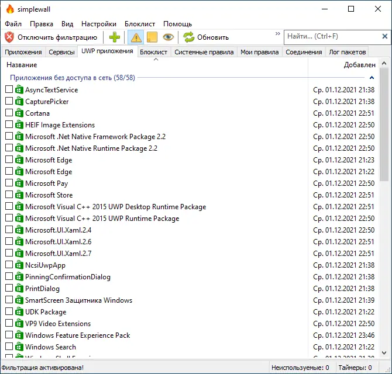
Task: Click the green Refresh arrows icon
Action: 189,37
